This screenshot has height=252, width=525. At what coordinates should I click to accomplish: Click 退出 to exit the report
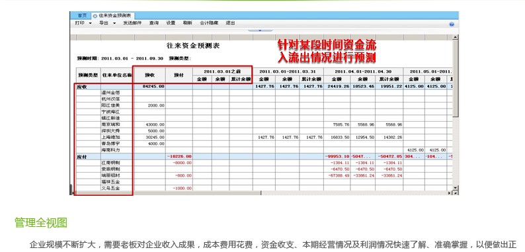click(230, 23)
